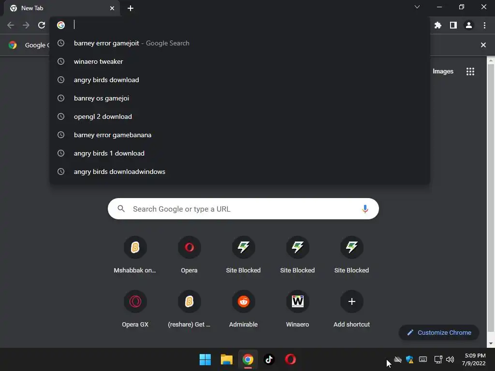Choose suggestion angry birds downloadwindows
Image resolution: width=495 pixels, height=371 pixels.
click(x=240, y=171)
